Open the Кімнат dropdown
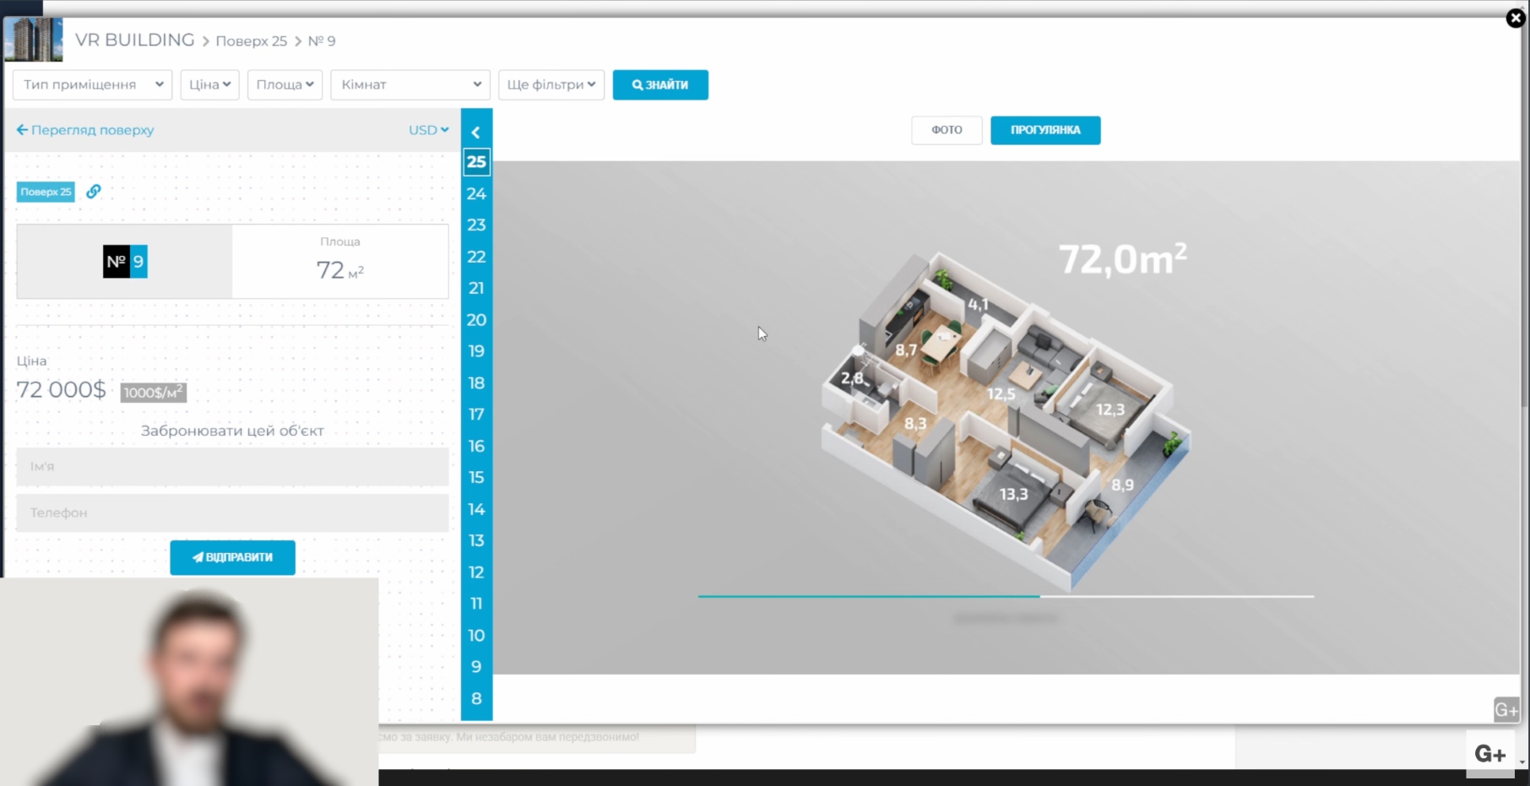The image size is (1530, 786). (x=410, y=84)
